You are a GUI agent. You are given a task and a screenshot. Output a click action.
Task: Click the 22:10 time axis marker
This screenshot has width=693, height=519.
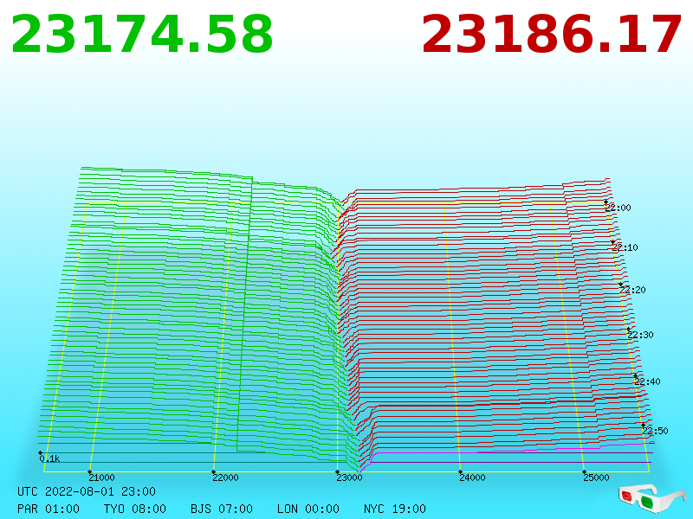(x=625, y=247)
